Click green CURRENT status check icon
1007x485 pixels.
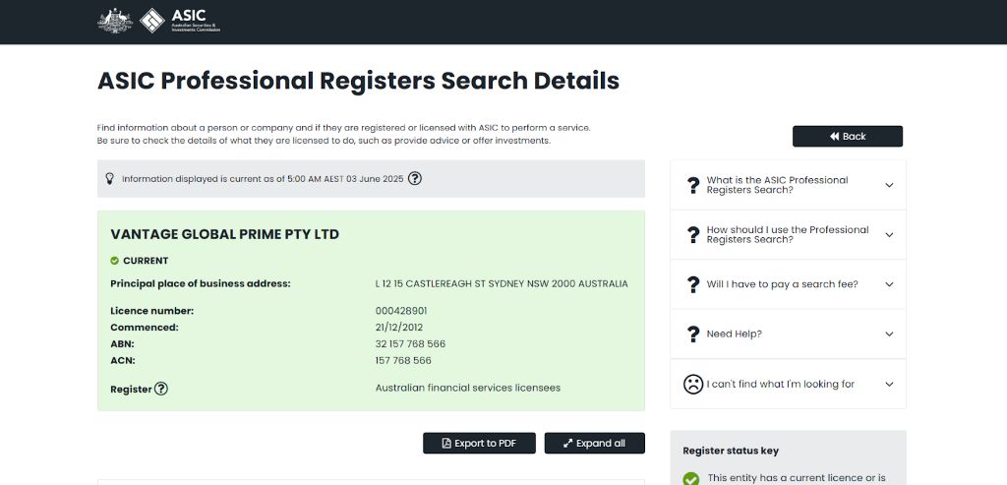click(x=114, y=261)
